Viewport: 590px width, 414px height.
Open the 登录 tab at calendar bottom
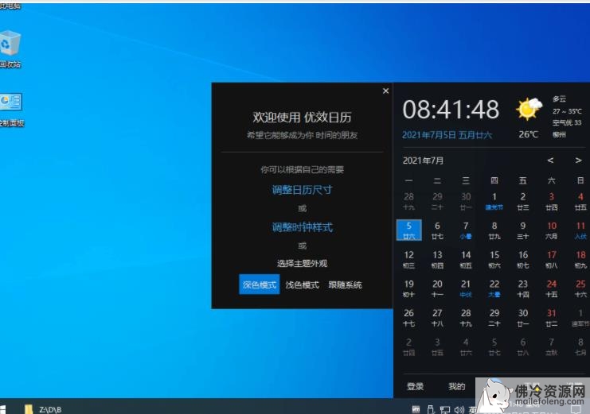[415, 386]
